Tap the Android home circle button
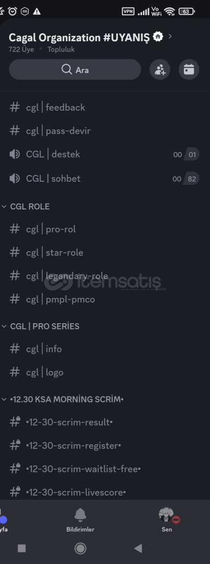The height and width of the screenshot is (564, 210). [x=80, y=548]
